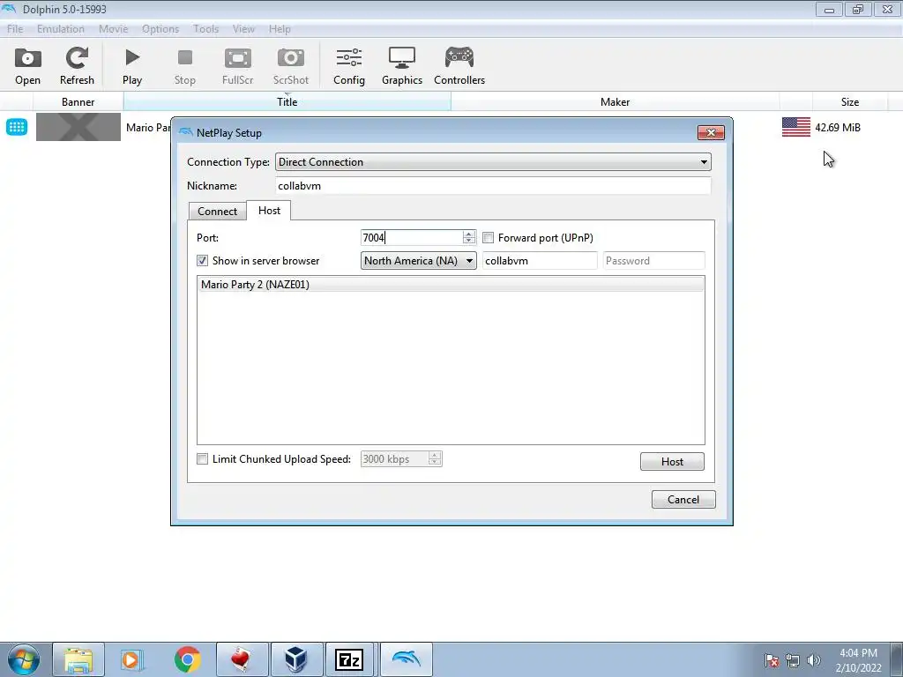Open Windows Explorer from the taskbar
Viewport: 903px width, 677px height.
tap(78, 659)
